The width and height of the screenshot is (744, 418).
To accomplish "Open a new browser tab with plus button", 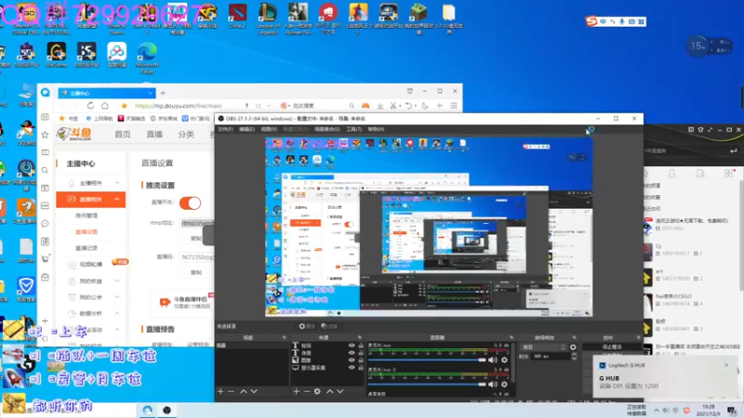I will 163,93.
